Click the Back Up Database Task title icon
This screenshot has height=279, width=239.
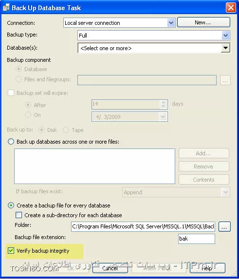tap(6, 8)
